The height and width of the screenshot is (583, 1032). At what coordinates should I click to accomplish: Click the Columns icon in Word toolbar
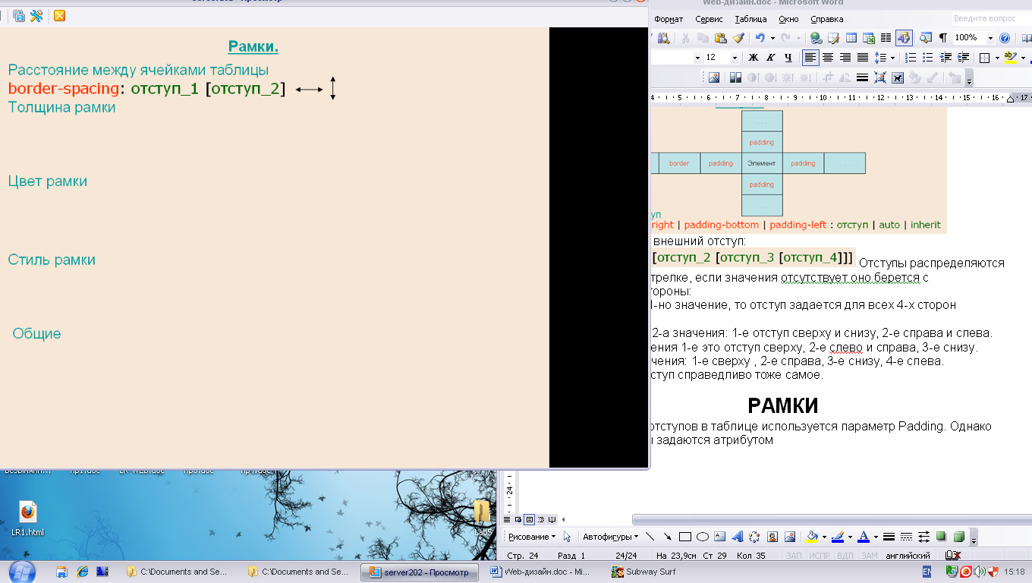[x=886, y=38]
